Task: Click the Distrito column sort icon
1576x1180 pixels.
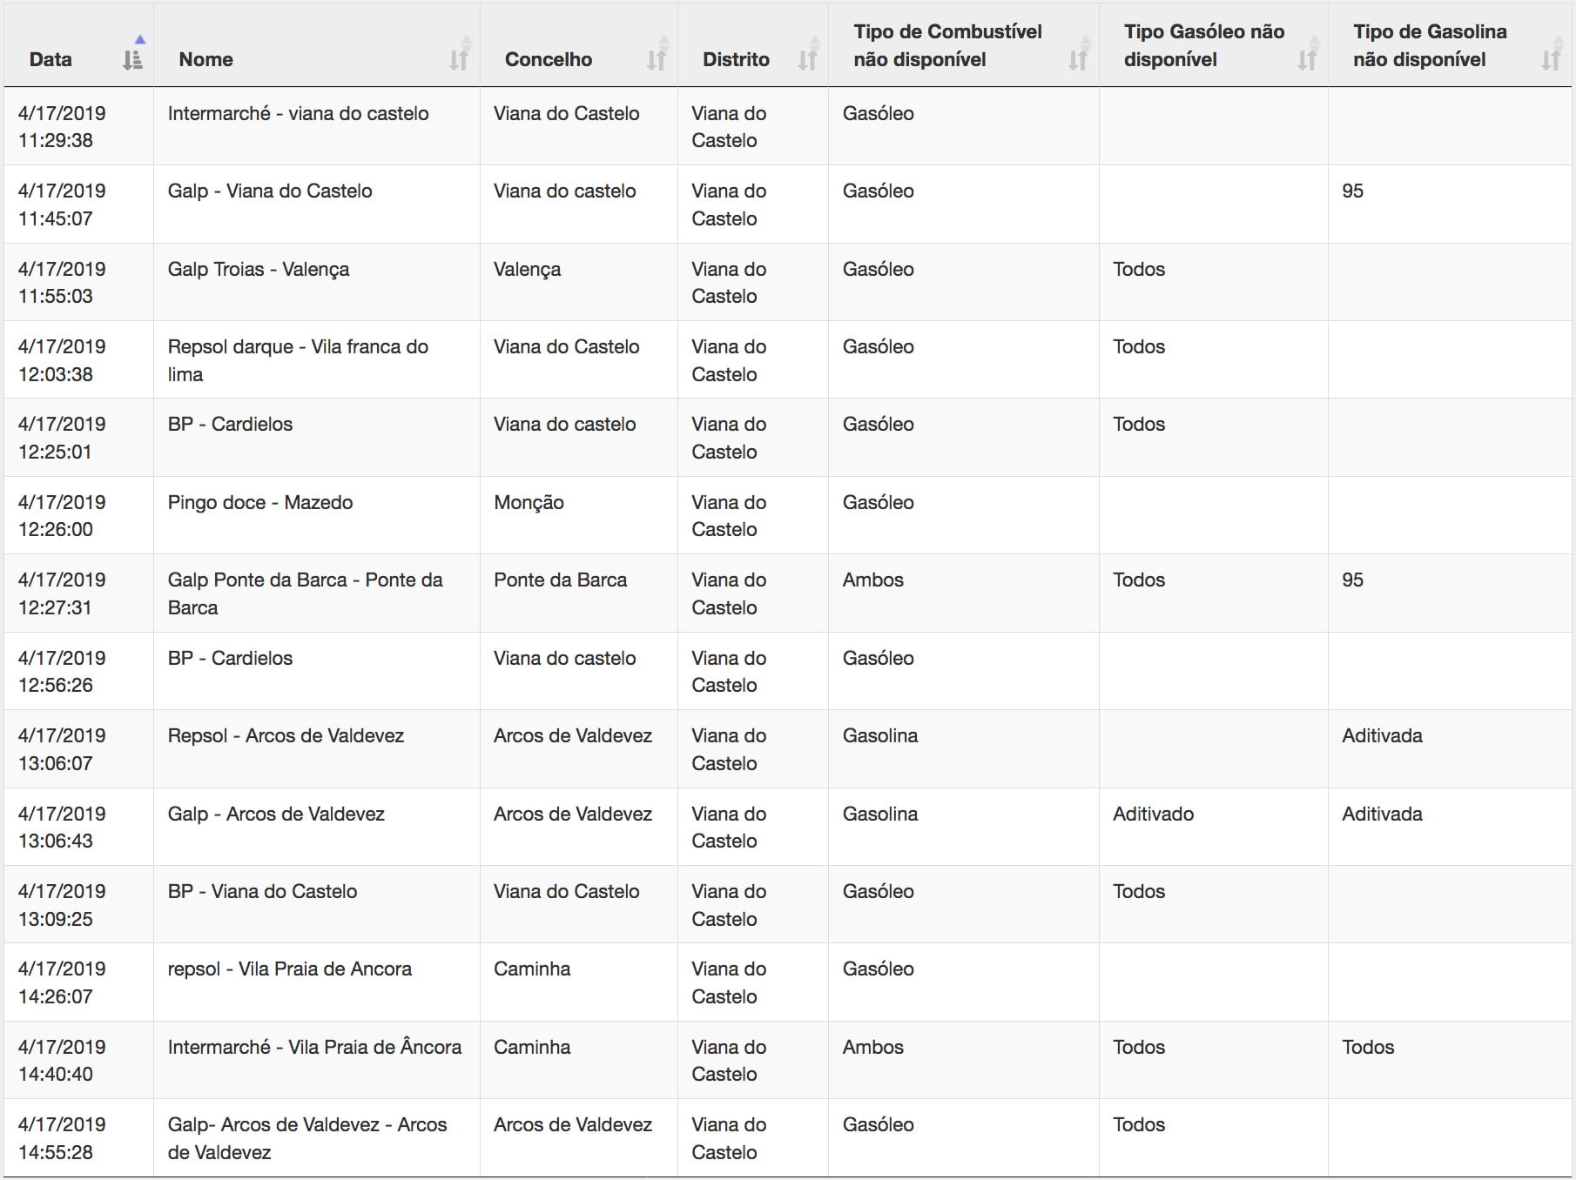Action: tap(808, 59)
